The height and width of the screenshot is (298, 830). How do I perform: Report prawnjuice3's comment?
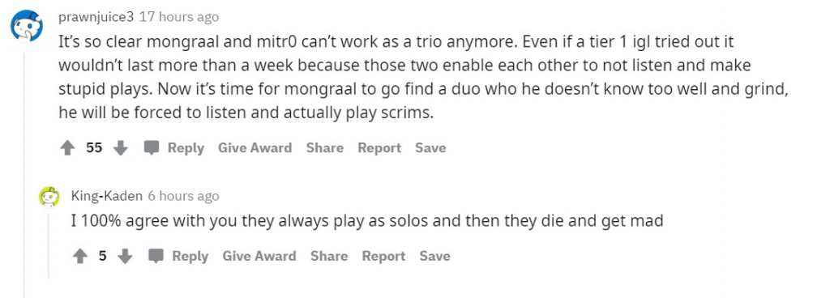pyautogui.click(x=379, y=148)
